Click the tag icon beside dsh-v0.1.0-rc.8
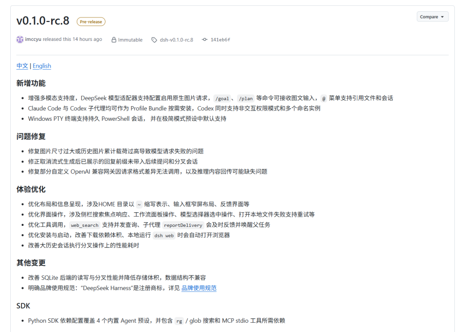467x332 pixels. pyautogui.click(x=154, y=39)
